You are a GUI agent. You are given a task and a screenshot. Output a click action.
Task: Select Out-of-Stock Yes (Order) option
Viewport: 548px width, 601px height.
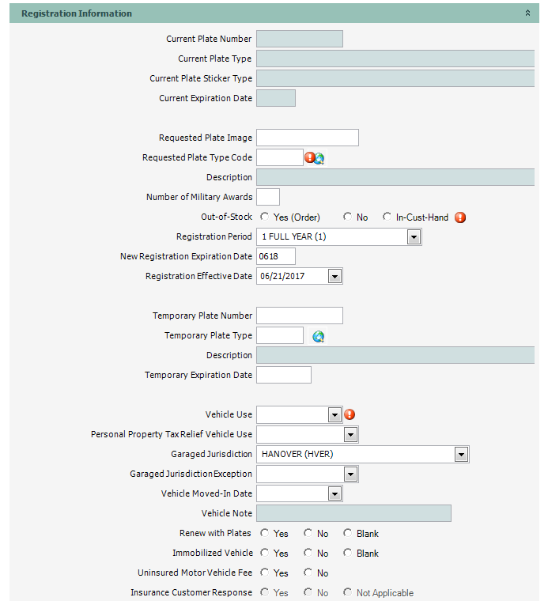[x=264, y=217]
